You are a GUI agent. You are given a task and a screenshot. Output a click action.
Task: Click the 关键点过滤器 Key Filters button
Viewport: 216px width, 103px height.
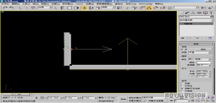click(157, 101)
